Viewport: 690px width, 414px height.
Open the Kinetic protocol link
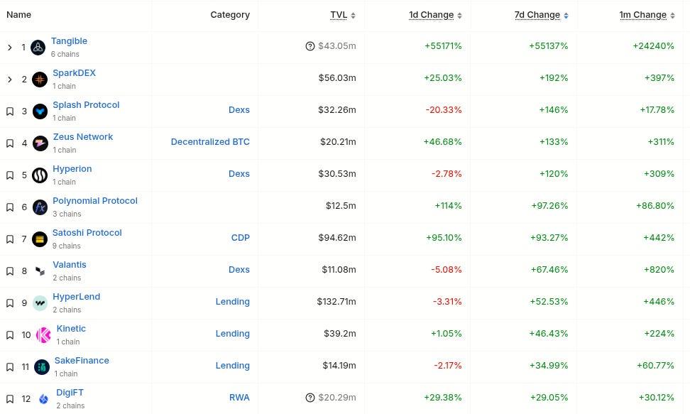[x=71, y=329]
